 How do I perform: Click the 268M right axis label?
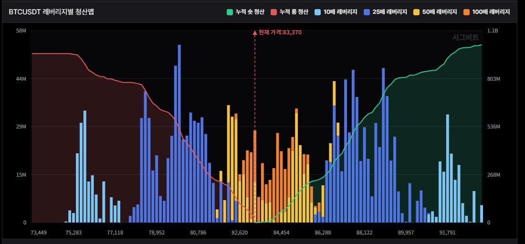[x=494, y=175]
